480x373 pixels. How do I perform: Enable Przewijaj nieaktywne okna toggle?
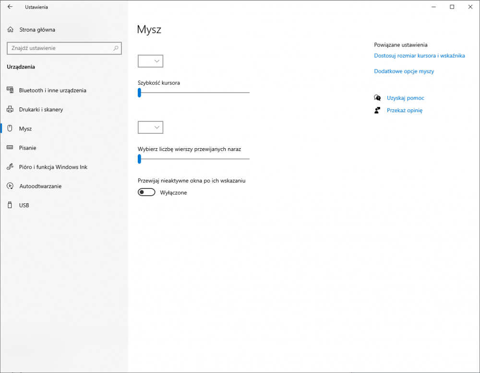146,192
